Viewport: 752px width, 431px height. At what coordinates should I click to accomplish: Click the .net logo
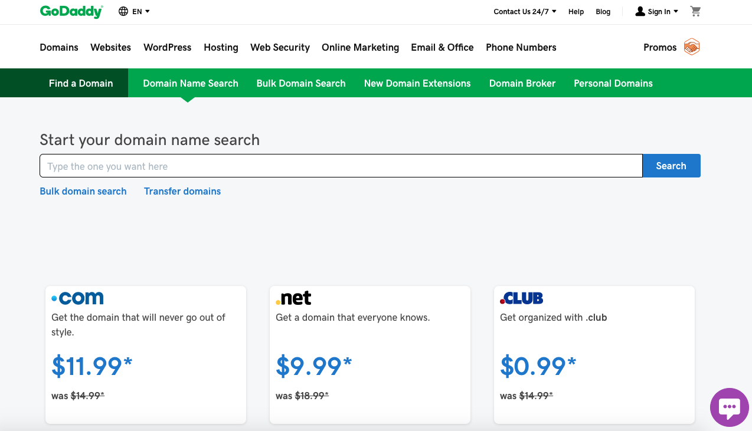click(x=293, y=298)
